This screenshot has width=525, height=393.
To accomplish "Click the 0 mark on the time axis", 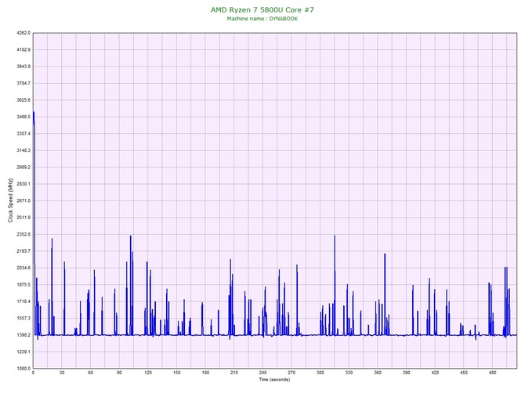I will point(33,373).
